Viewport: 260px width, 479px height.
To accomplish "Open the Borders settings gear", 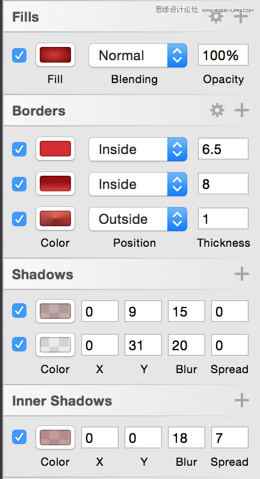I will click(217, 110).
